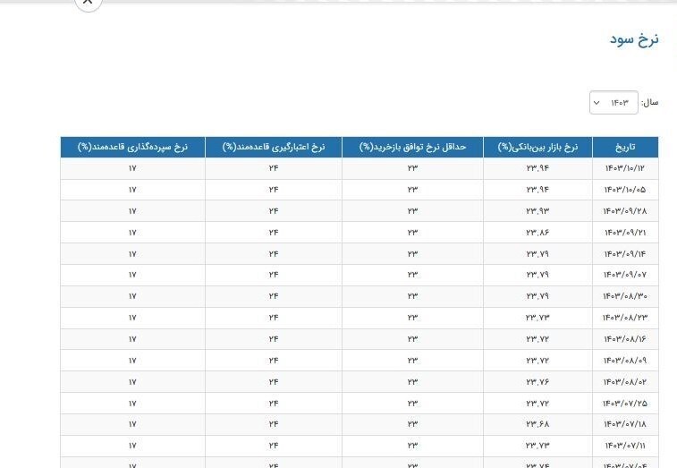Click the نرخ بازار بین‌بانکی column header

pyautogui.click(x=537, y=147)
